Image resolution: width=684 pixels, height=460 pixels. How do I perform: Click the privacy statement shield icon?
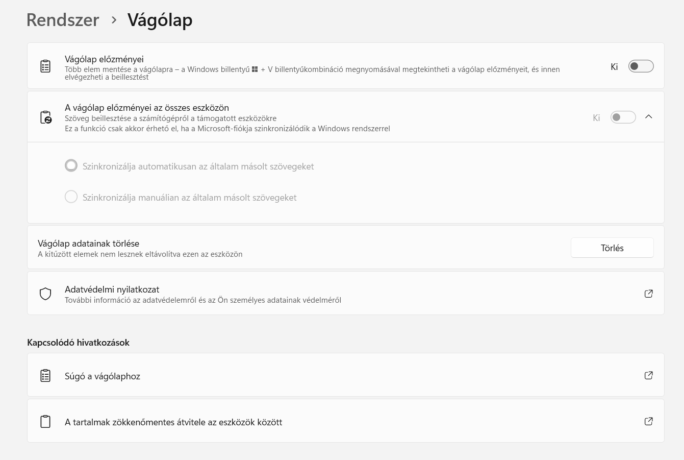[45, 294]
